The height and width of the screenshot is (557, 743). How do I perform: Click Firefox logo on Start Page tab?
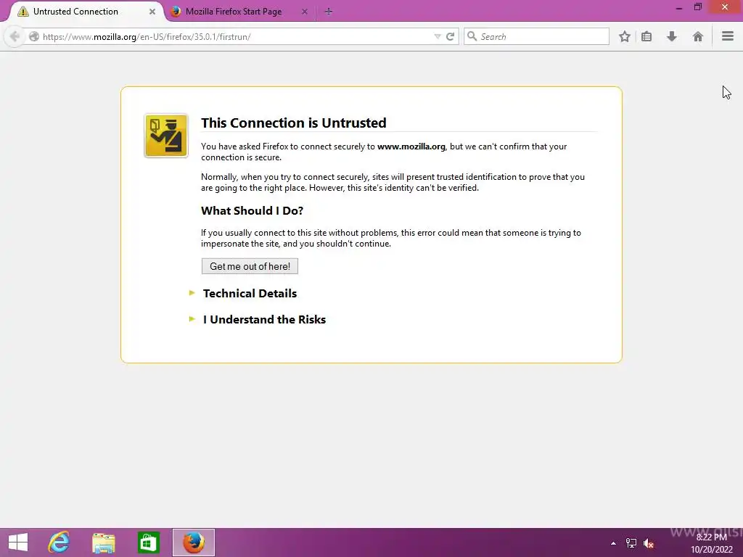click(x=176, y=12)
